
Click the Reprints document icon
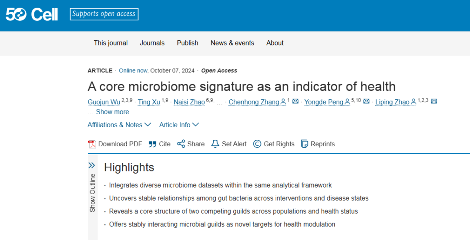click(x=305, y=144)
